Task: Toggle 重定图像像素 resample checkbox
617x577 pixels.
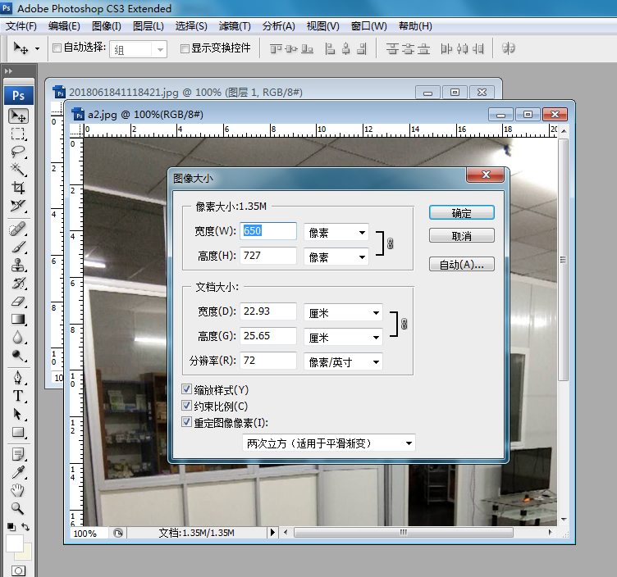Action: tap(186, 423)
